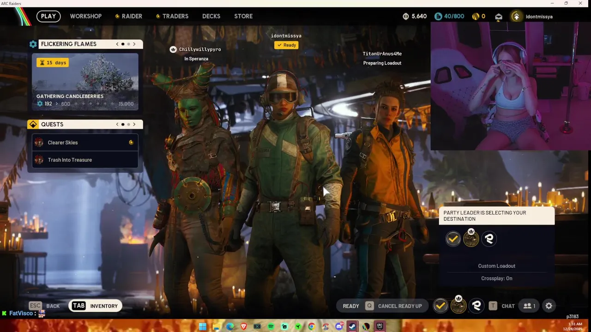Open the idontmissya account name in top bar
591x332 pixels.
[x=539, y=17]
